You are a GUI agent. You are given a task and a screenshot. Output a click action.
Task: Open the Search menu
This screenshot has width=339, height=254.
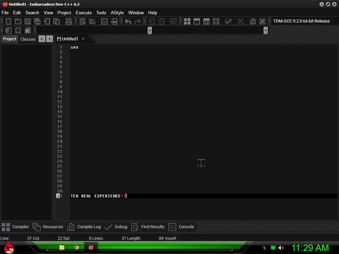click(32, 13)
